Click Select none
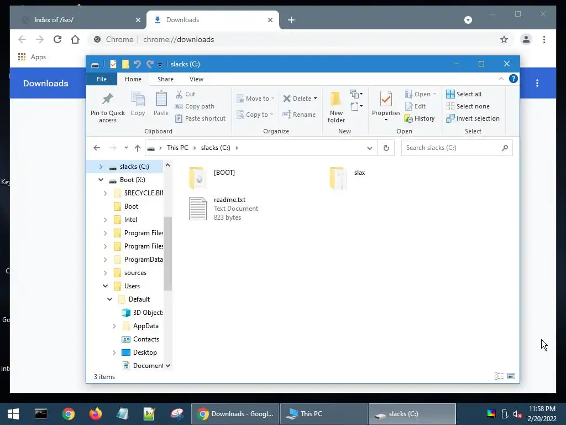The width and height of the screenshot is (566, 425). (x=468, y=106)
